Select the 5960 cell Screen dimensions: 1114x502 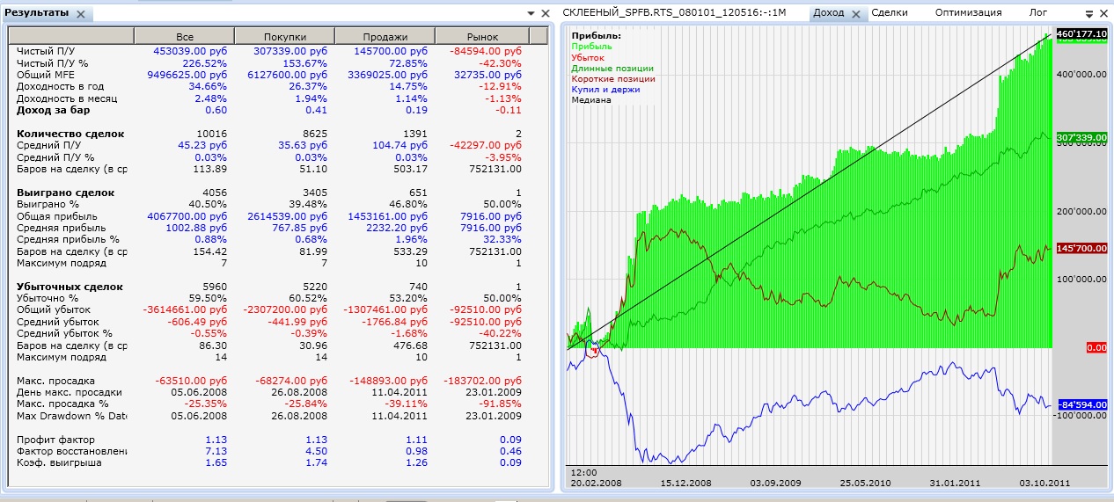[x=216, y=287]
